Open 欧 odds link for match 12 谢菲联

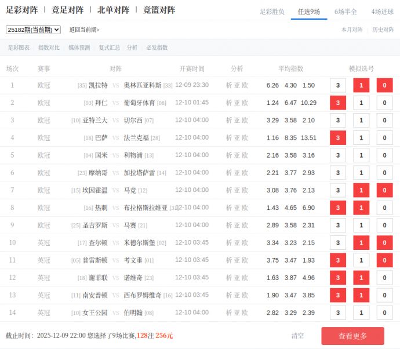(x=245, y=278)
